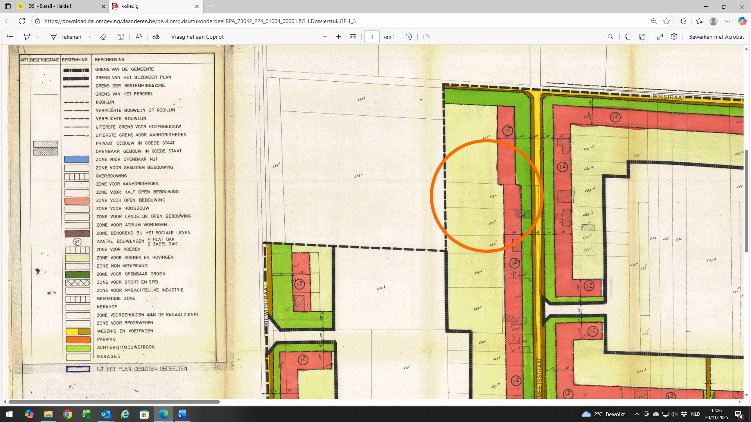Print the PDF document
Image resolution: width=751 pixels, height=422 pixels.
(628, 37)
